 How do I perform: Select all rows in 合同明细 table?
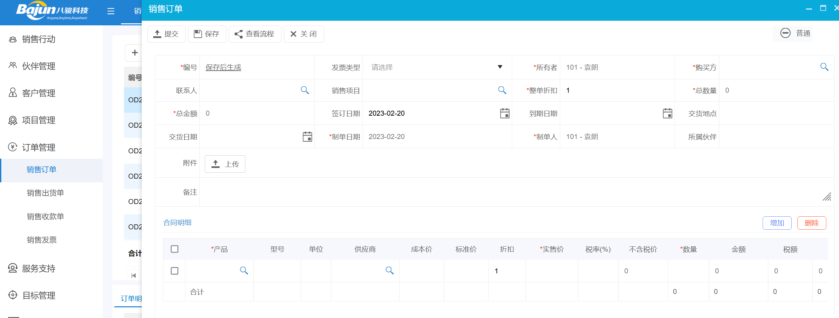click(174, 249)
